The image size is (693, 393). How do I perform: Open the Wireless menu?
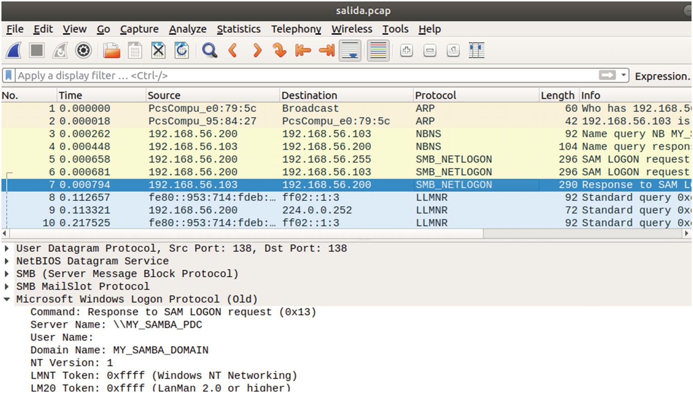point(352,29)
